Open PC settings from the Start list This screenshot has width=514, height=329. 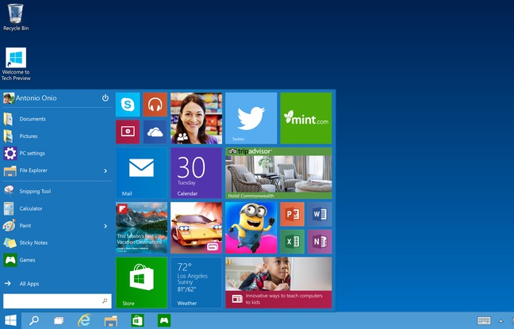32,153
